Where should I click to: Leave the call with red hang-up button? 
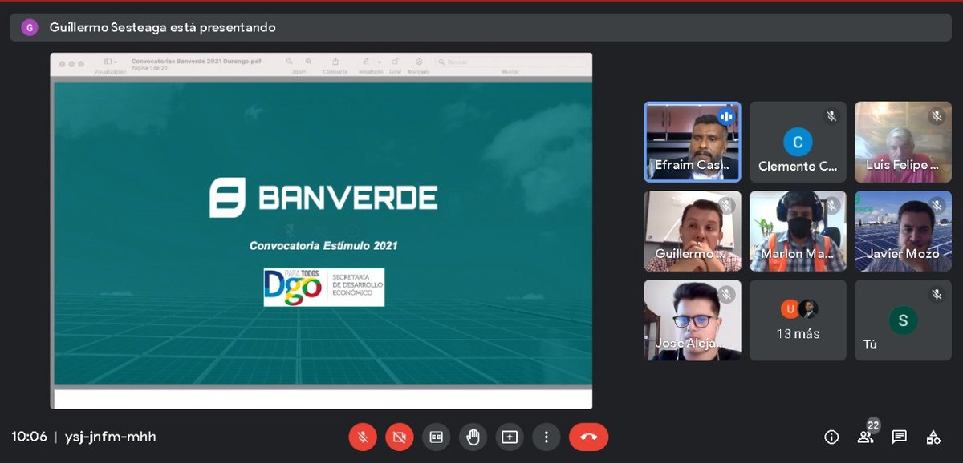[x=589, y=437]
